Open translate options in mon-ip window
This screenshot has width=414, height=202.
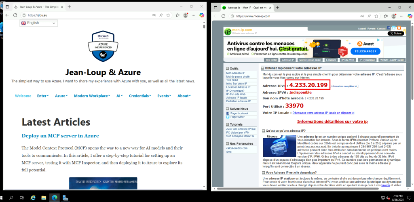362,16
